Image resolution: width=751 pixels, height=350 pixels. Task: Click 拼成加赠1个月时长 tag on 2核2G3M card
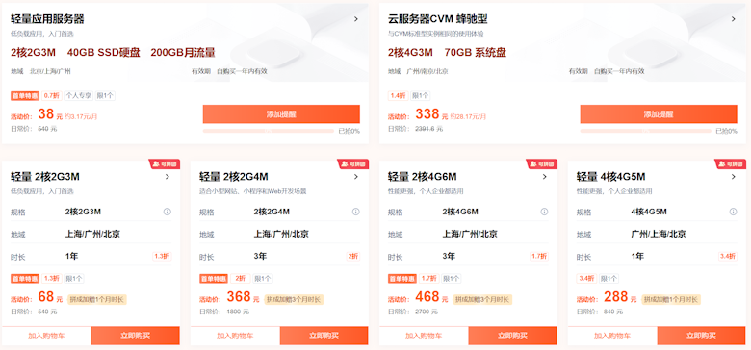click(97, 300)
